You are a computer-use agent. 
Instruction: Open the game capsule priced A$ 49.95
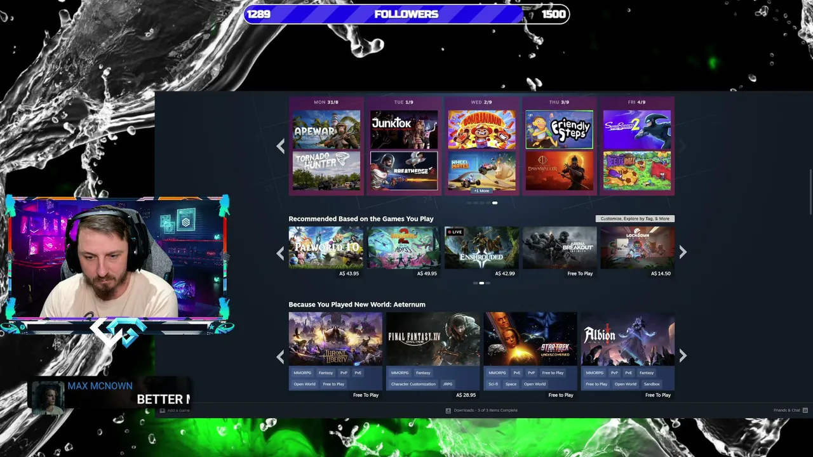(x=403, y=248)
